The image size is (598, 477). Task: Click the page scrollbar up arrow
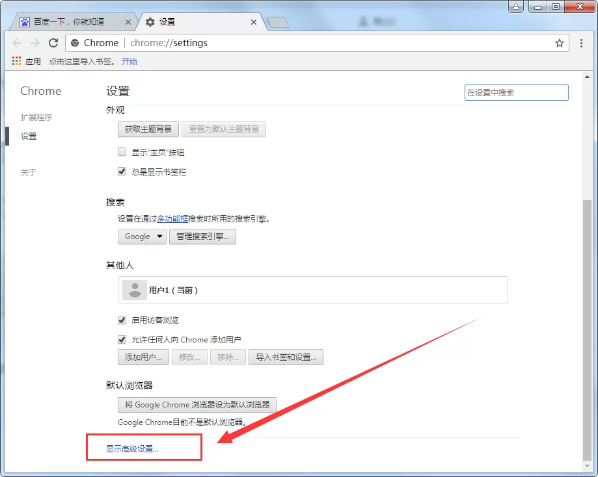tap(587, 77)
